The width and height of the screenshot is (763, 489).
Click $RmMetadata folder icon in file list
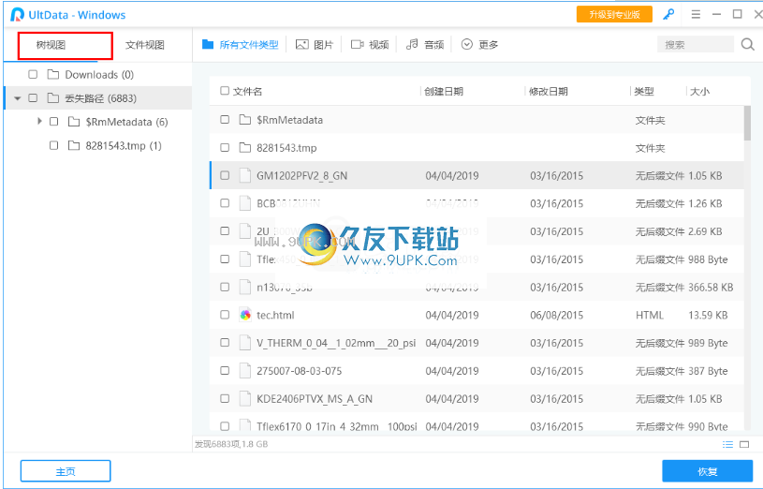[245, 120]
